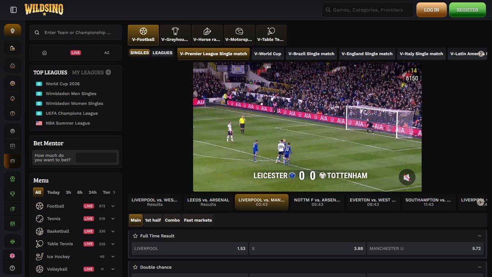Open the spade card-games icon in the sidebar
The image size is (492, 277).
click(12, 98)
